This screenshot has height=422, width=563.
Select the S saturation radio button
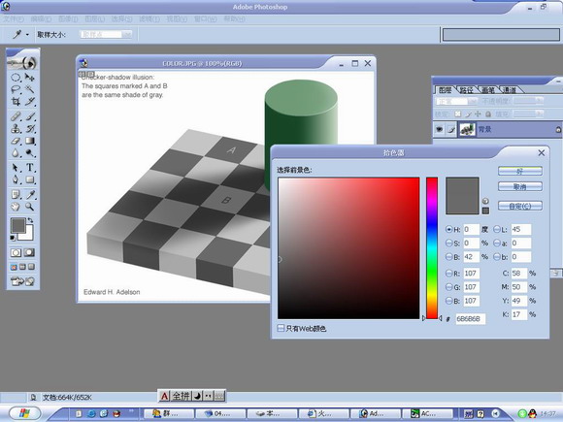pos(448,243)
